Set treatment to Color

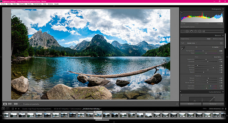point(209,39)
